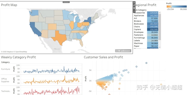Select California on the profit map
This screenshot has width=187, height=95.
[35, 29]
